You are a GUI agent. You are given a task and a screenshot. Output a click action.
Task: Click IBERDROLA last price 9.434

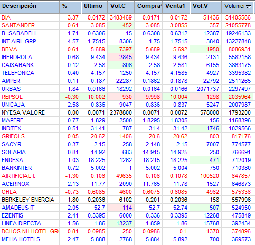click(98, 57)
